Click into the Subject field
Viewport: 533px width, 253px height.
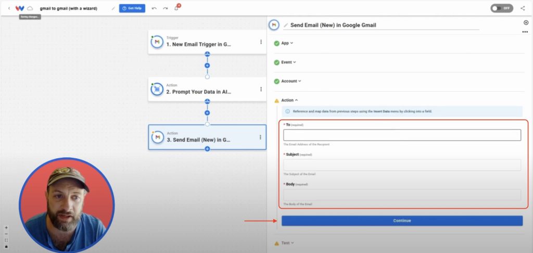[x=402, y=165]
